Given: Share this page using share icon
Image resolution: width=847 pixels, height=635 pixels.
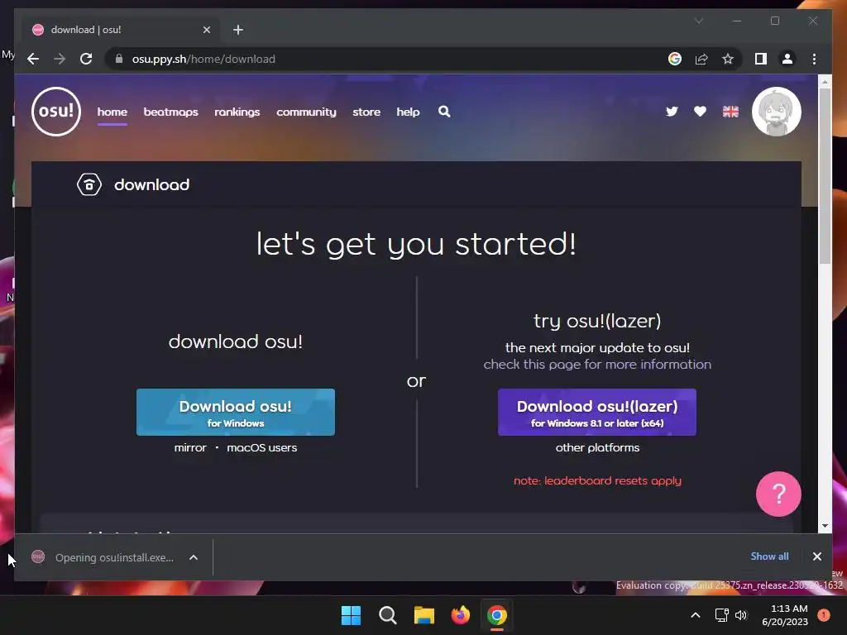Looking at the screenshot, I should (x=701, y=59).
